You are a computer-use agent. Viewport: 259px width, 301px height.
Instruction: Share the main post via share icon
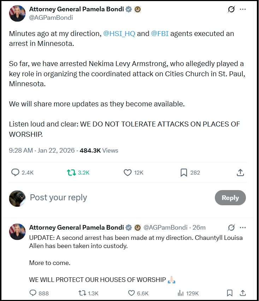click(240, 172)
